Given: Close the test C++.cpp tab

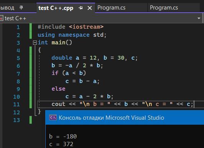Looking at the screenshot, I should coord(90,8).
